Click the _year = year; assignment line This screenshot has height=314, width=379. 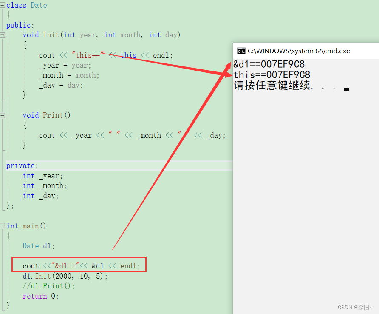tap(65, 66)
